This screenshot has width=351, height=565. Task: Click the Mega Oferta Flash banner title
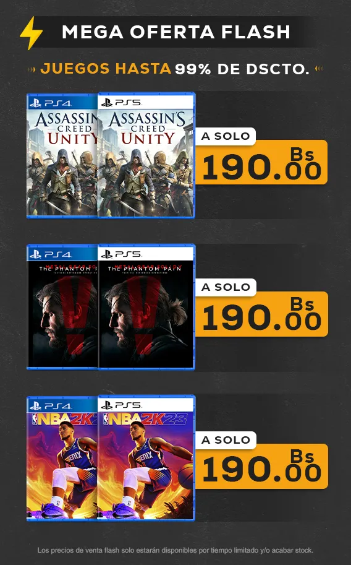point(175,32)
